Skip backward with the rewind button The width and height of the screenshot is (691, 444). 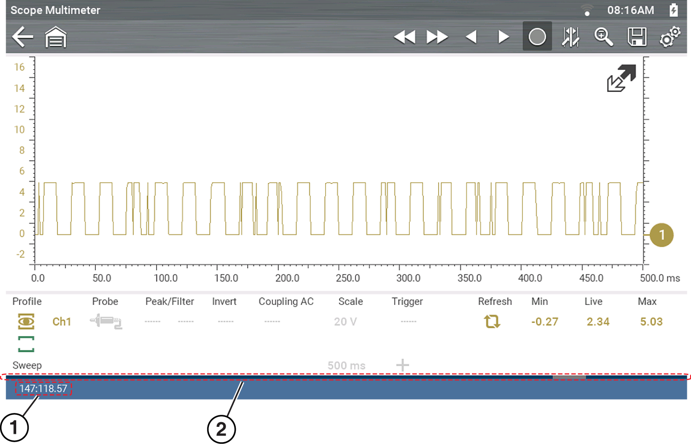click(x=404, y=37)
